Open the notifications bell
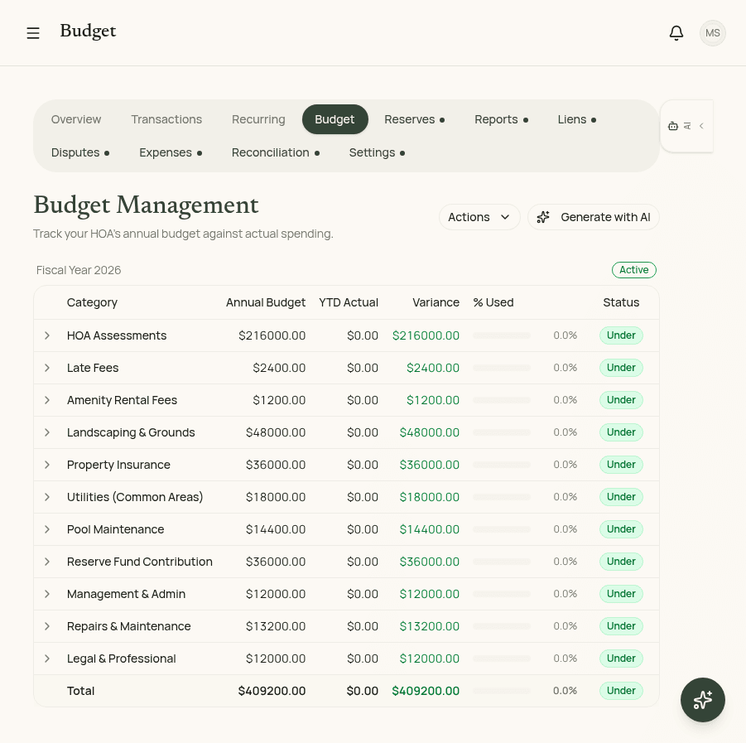The image size is (746, 743). coord(676,33)
